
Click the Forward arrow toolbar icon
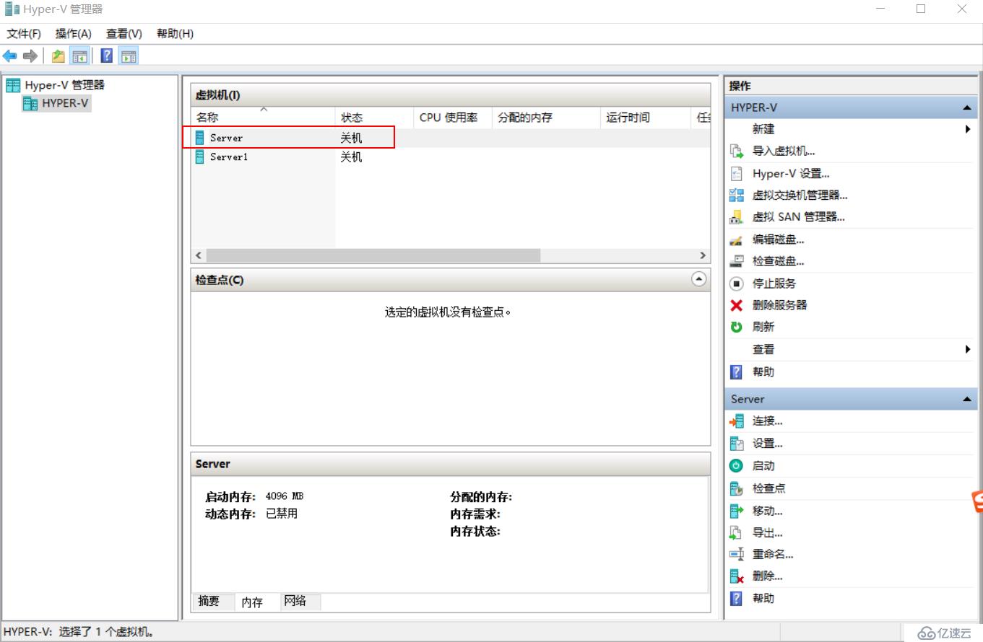[30, 56]
